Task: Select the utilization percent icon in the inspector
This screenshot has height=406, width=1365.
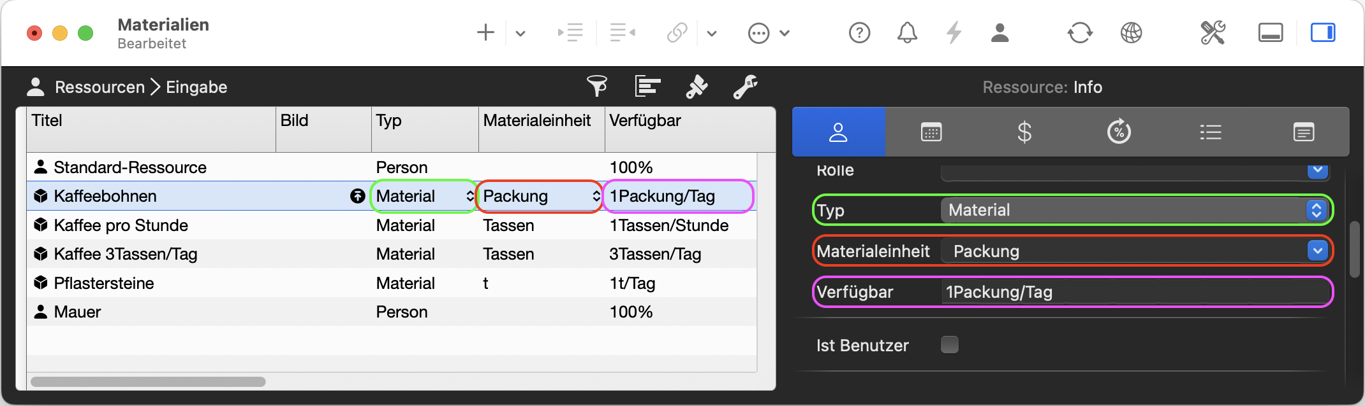Action: (1118, 132)
